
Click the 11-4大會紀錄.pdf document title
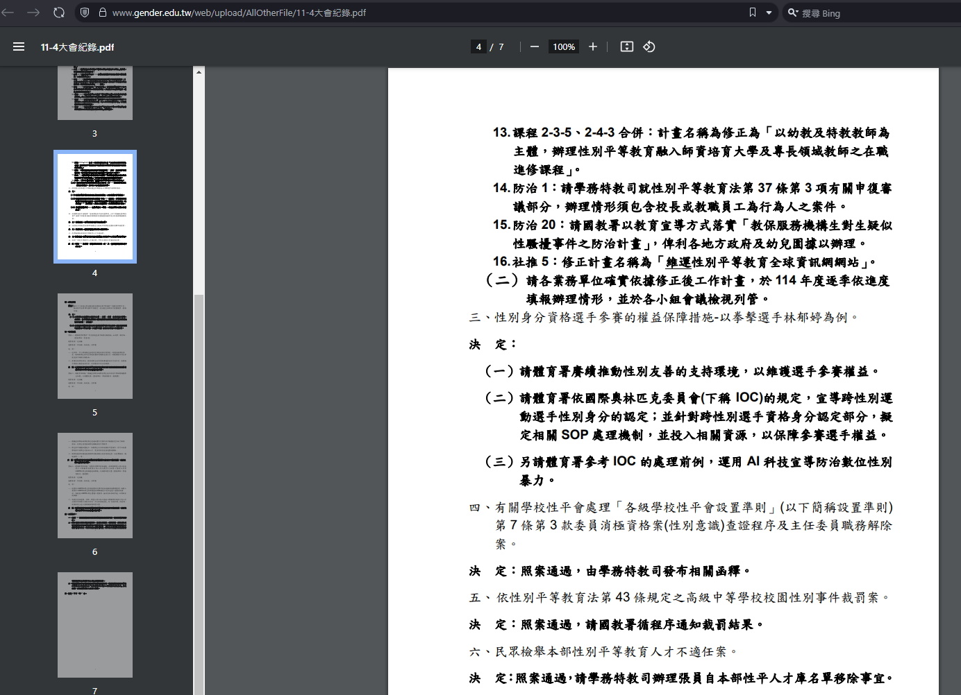77,47
